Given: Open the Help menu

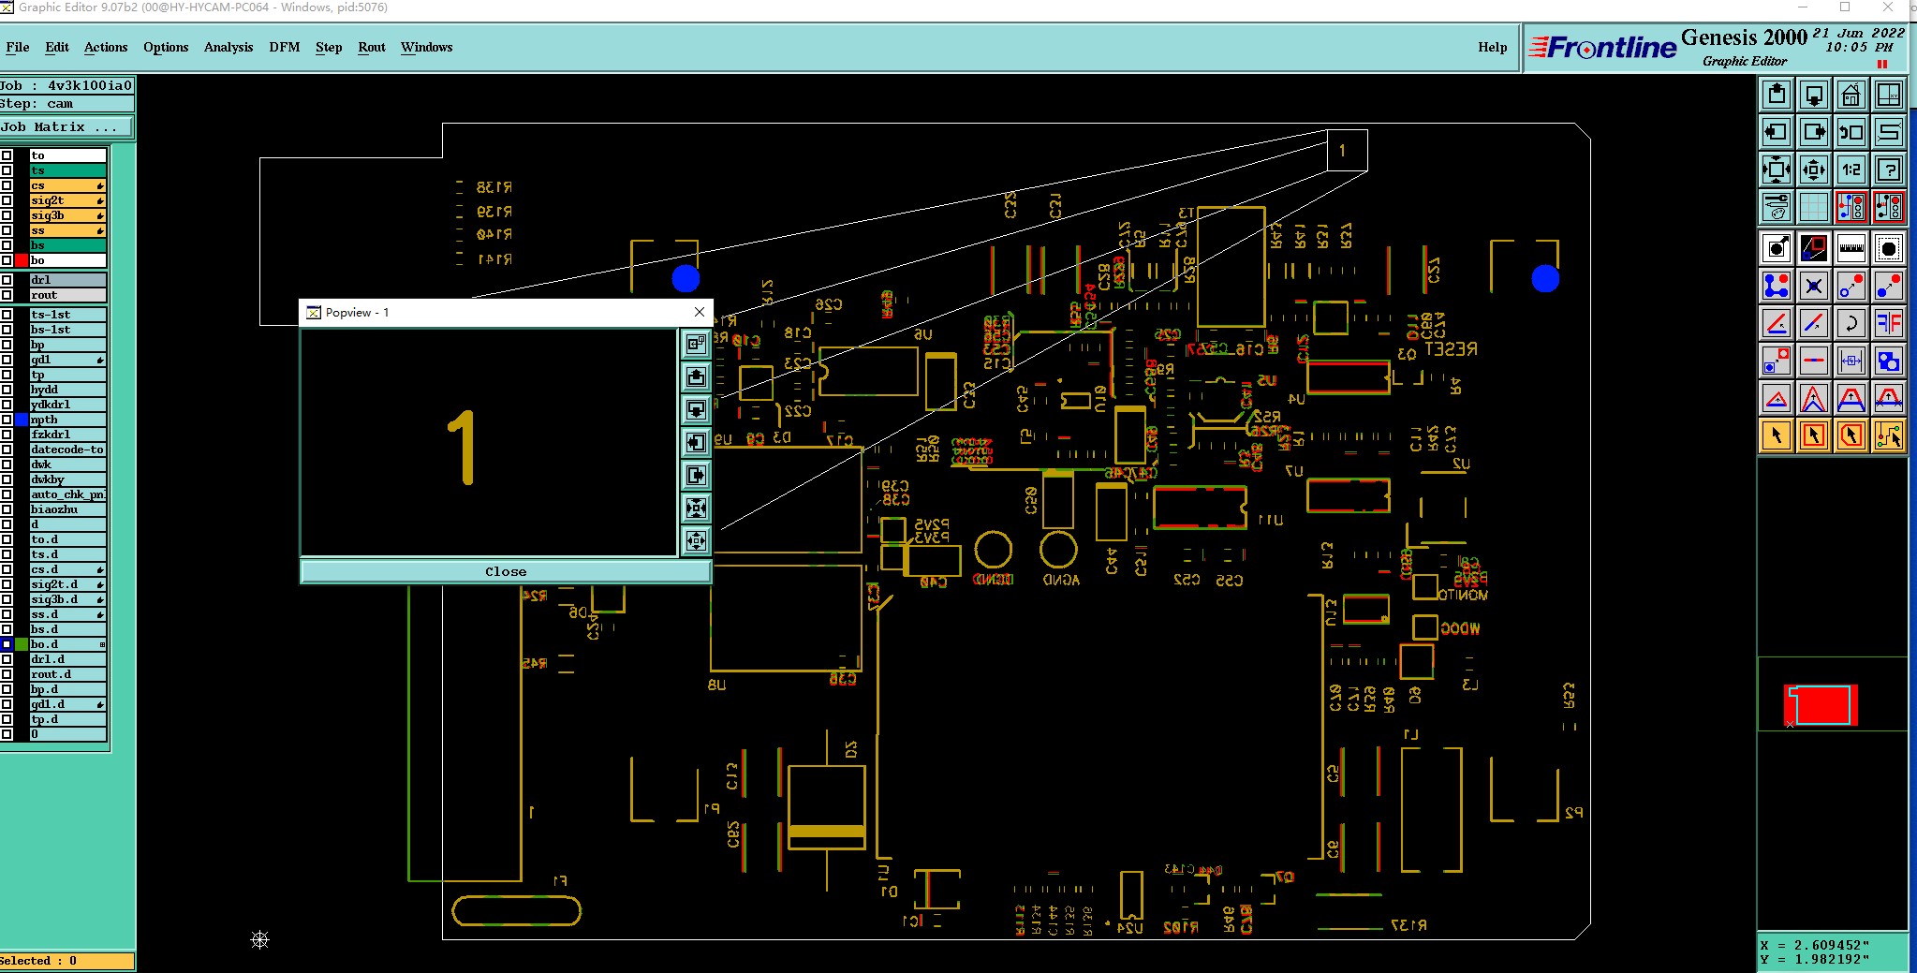Looking at the screenshot, I should coord(1493,47).
